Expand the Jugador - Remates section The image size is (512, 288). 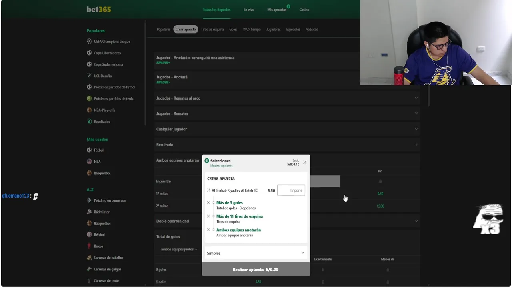click(x=287, y=114)
